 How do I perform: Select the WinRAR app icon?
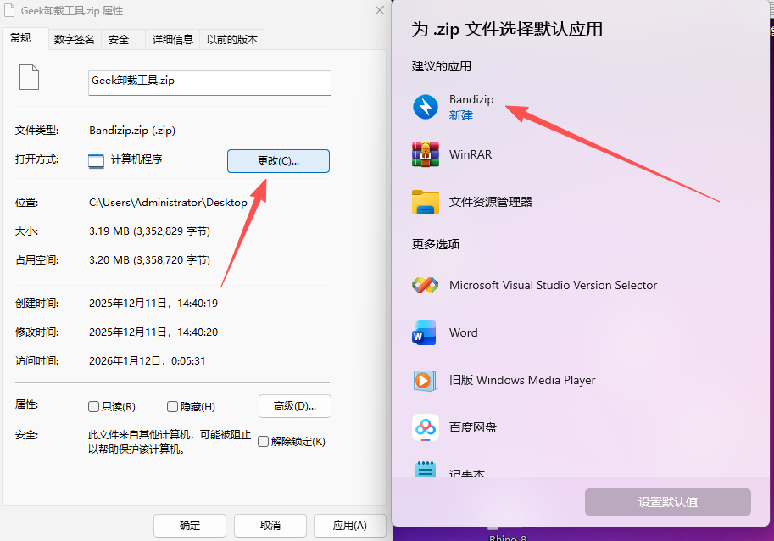click(424, 156)
